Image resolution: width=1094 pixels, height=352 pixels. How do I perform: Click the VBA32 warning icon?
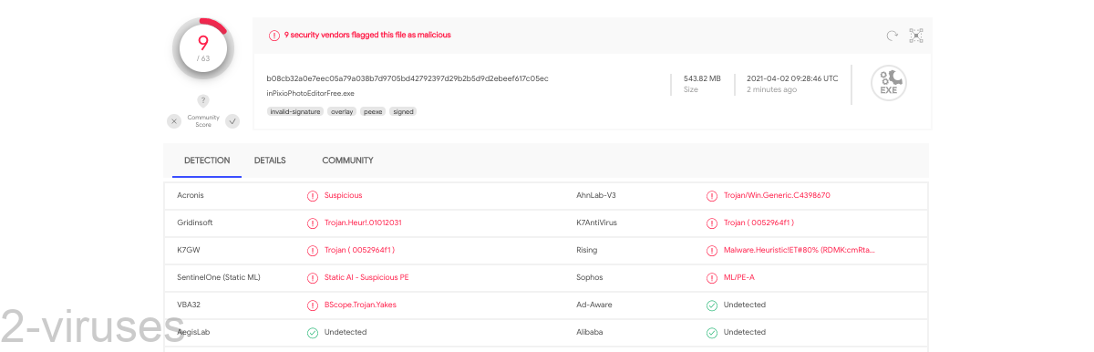pos(313,305)
